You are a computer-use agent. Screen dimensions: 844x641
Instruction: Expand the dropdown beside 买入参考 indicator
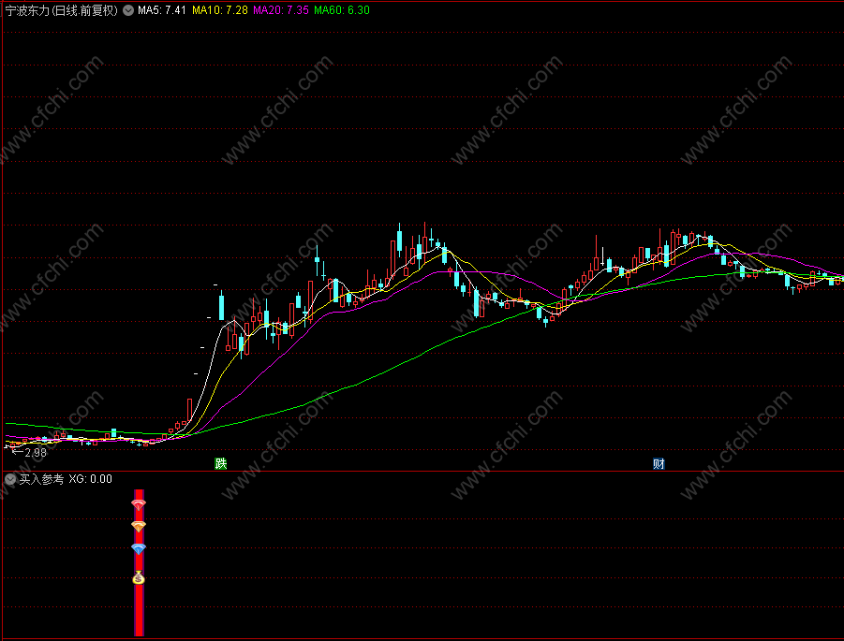click(10, 479)
